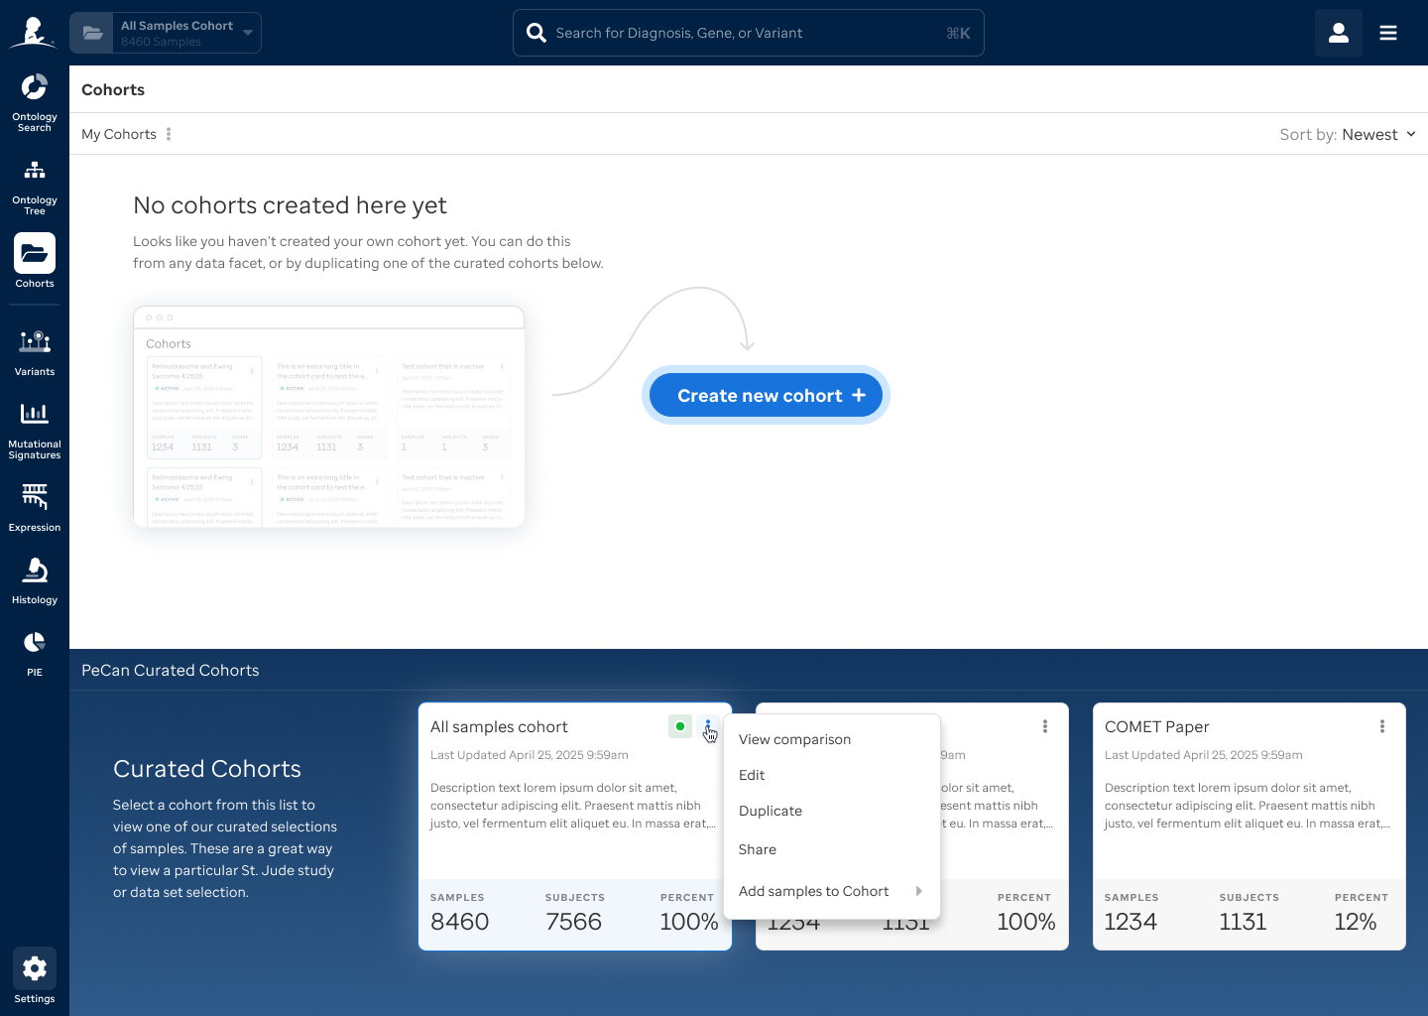This screenshot has height=1016, width=1428.
Task: Open the PIE chart section
Action: pyautogui.click(x=34, y=652)
